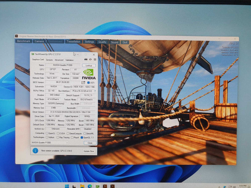
Task: Toggle the Ray Tracing checkbox
Action: pyautogui.click(x=58, y=137)
